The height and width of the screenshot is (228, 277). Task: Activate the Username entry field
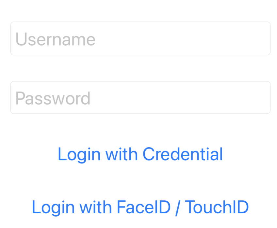[x=140, y=38]
